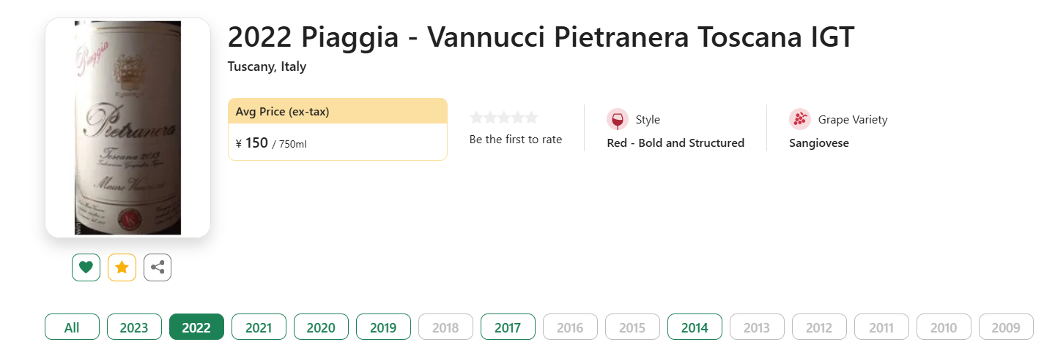Open the 2019 vintage tab
Image resolution: width=1055 pixels, height=361 pixels.
point(383,327)
